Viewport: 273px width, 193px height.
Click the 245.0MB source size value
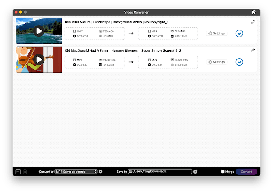coord(109,65)
